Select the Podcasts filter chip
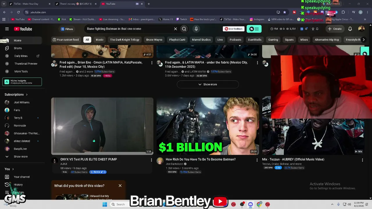372x209 pixels. tap(235, 39)
